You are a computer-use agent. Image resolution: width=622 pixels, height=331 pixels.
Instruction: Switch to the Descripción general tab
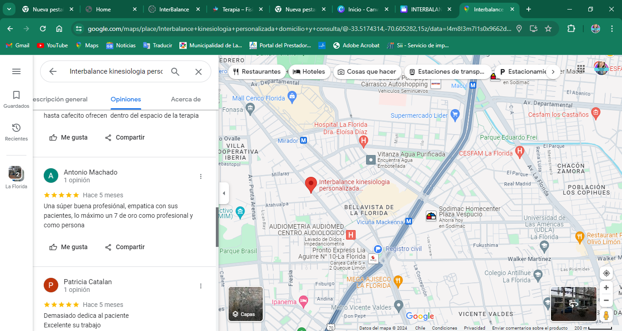(x=61, y=99)
